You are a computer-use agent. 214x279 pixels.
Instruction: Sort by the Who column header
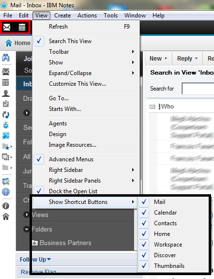coord(168,107)
